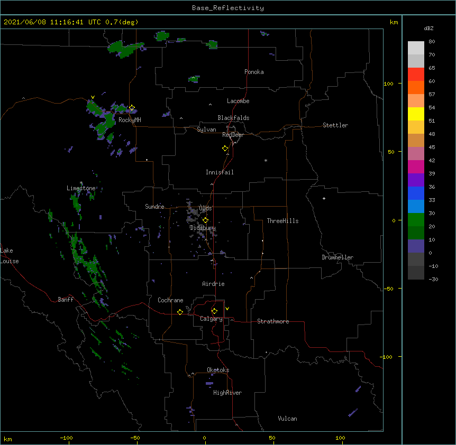Click the Sylvan town label
The image size is (456, 445).
click(x=206, y=129)
